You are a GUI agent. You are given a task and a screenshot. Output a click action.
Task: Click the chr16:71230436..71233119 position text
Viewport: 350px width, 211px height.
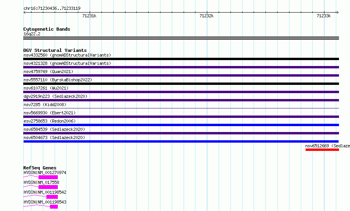click(x=52, y=9)
